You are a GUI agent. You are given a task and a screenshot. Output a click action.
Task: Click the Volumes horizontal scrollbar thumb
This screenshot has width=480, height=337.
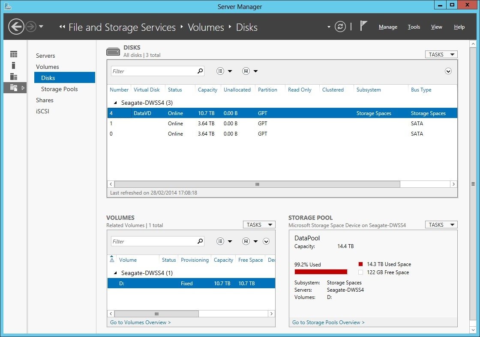[156, 314]
